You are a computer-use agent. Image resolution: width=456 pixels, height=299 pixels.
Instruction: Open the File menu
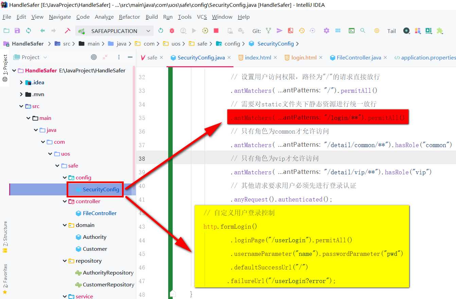6,17
